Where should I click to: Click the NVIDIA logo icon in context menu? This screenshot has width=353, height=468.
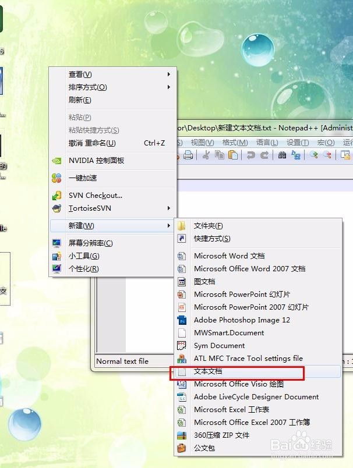pos(57,161)
